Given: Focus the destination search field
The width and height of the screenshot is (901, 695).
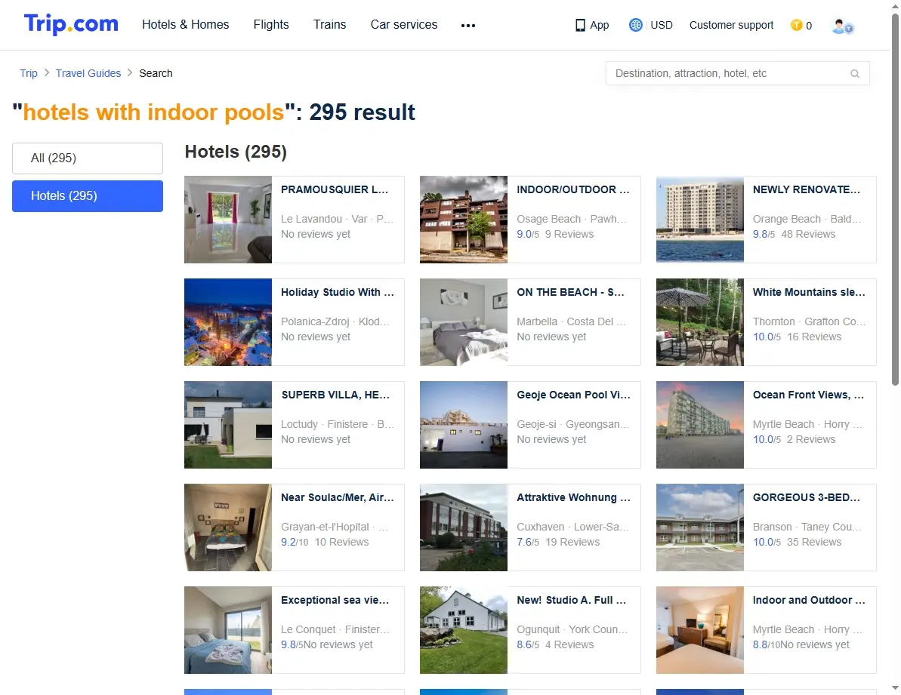Looking at the screenshot, I should pyautogui.click(x=737, y=73).
